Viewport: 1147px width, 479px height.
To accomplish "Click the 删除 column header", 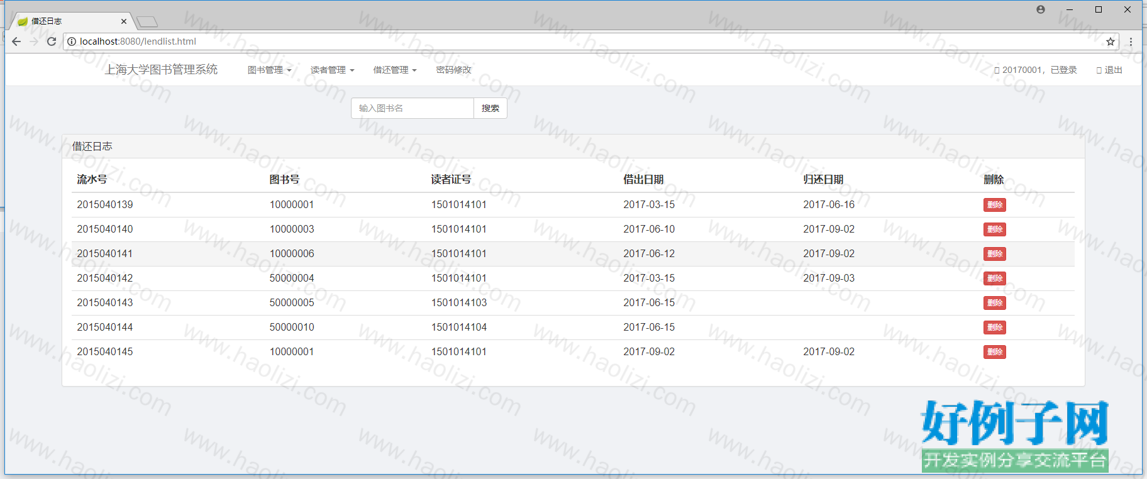I will point(994,179).
